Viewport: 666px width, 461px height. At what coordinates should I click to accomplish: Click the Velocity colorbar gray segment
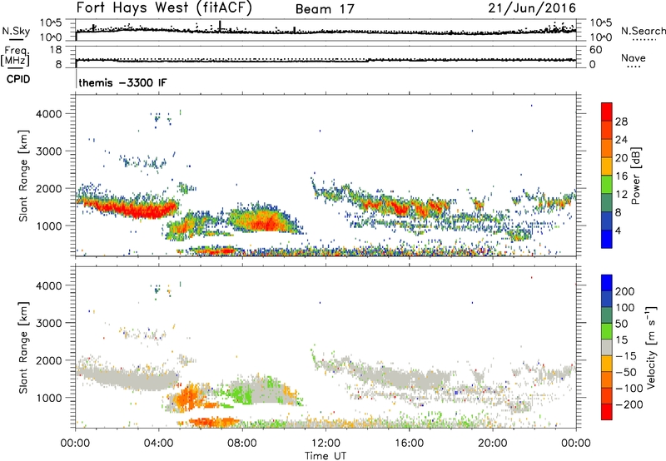[x=607, y=347]
